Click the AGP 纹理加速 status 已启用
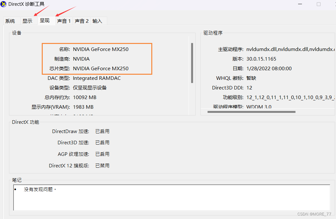 point(102,154)
